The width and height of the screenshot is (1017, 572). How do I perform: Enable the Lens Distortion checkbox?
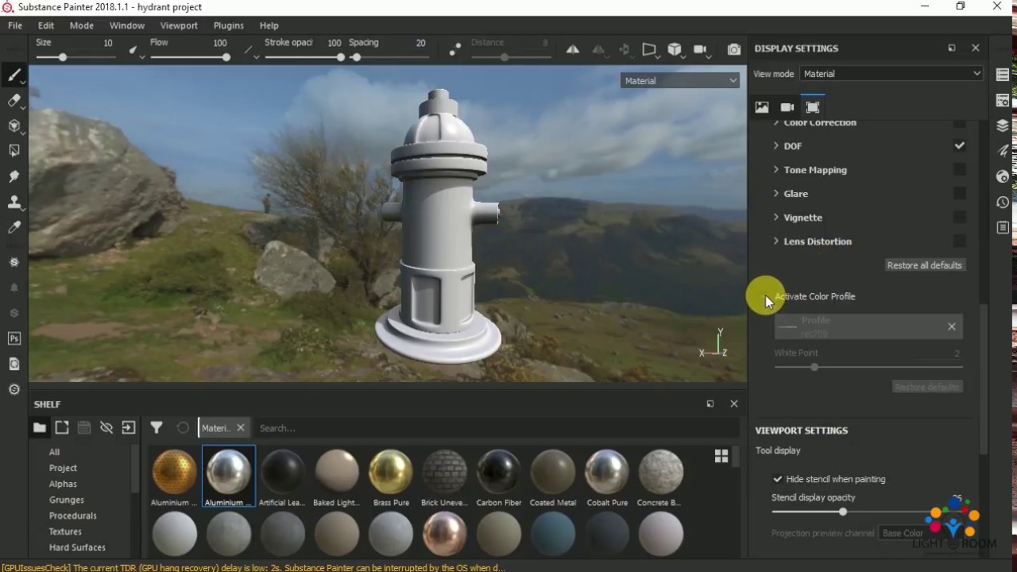pyautogui.click(x=960, y=241)
